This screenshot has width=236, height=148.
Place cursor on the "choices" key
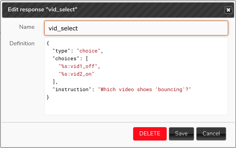click(x=66, y=59)
